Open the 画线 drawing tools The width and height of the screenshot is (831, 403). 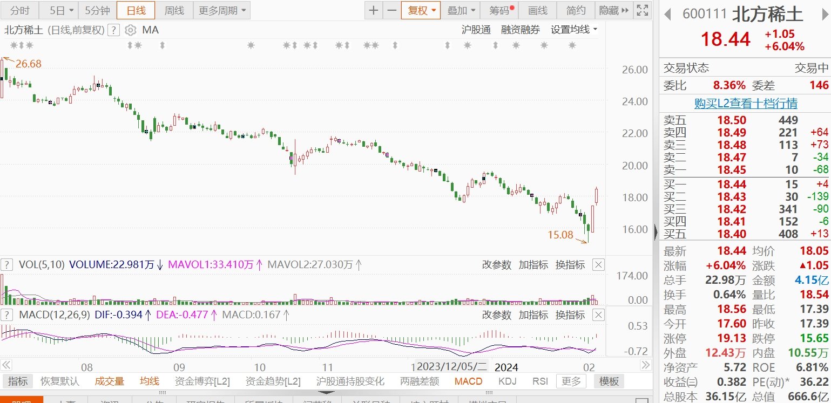(537, 10)
